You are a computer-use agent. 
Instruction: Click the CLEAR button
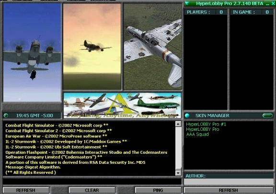(x=92, y=190)
